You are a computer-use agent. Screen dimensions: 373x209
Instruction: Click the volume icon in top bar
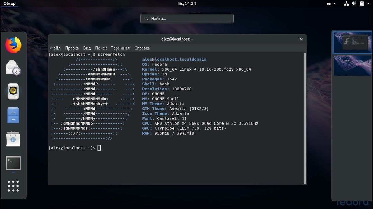tap(354, 3)
